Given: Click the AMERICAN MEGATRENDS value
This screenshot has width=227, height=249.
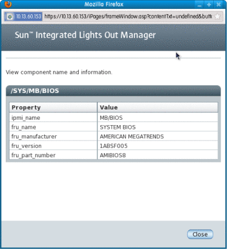Looking at the screenshot, I should (x=132, y=136).
